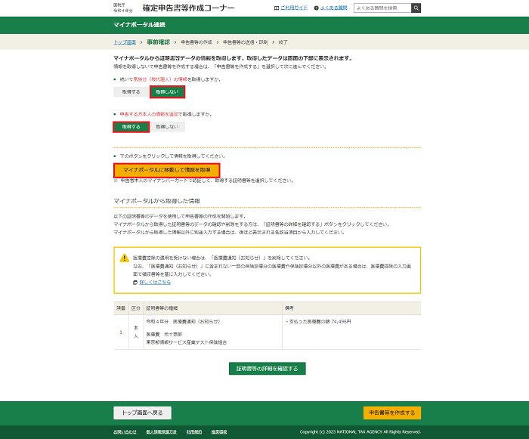The width and height of the screenshot is (529, 439).
Task: Focus the よくある質問を検索 search field
Action: click(383, 8)
